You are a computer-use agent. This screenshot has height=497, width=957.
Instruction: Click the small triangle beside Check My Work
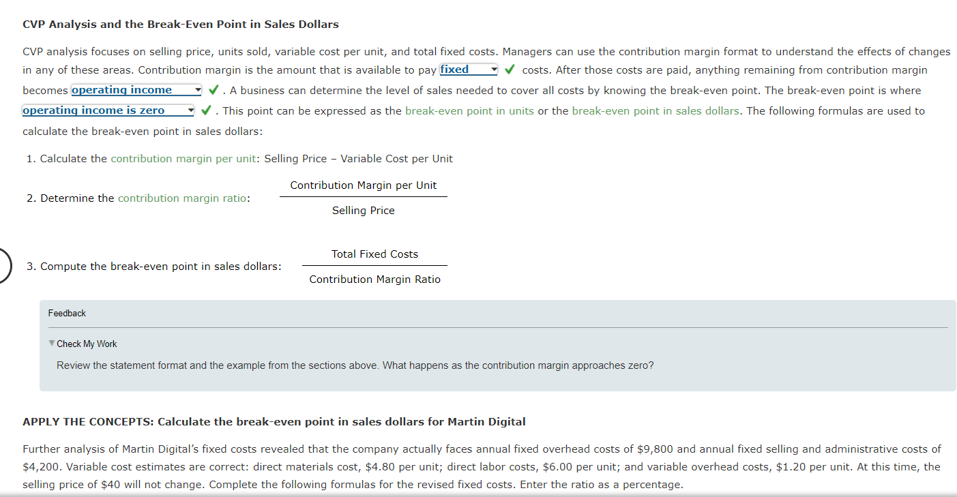pos(51,343)
